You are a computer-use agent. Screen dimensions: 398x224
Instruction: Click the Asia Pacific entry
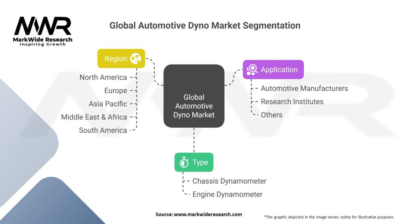click(108, 104)
